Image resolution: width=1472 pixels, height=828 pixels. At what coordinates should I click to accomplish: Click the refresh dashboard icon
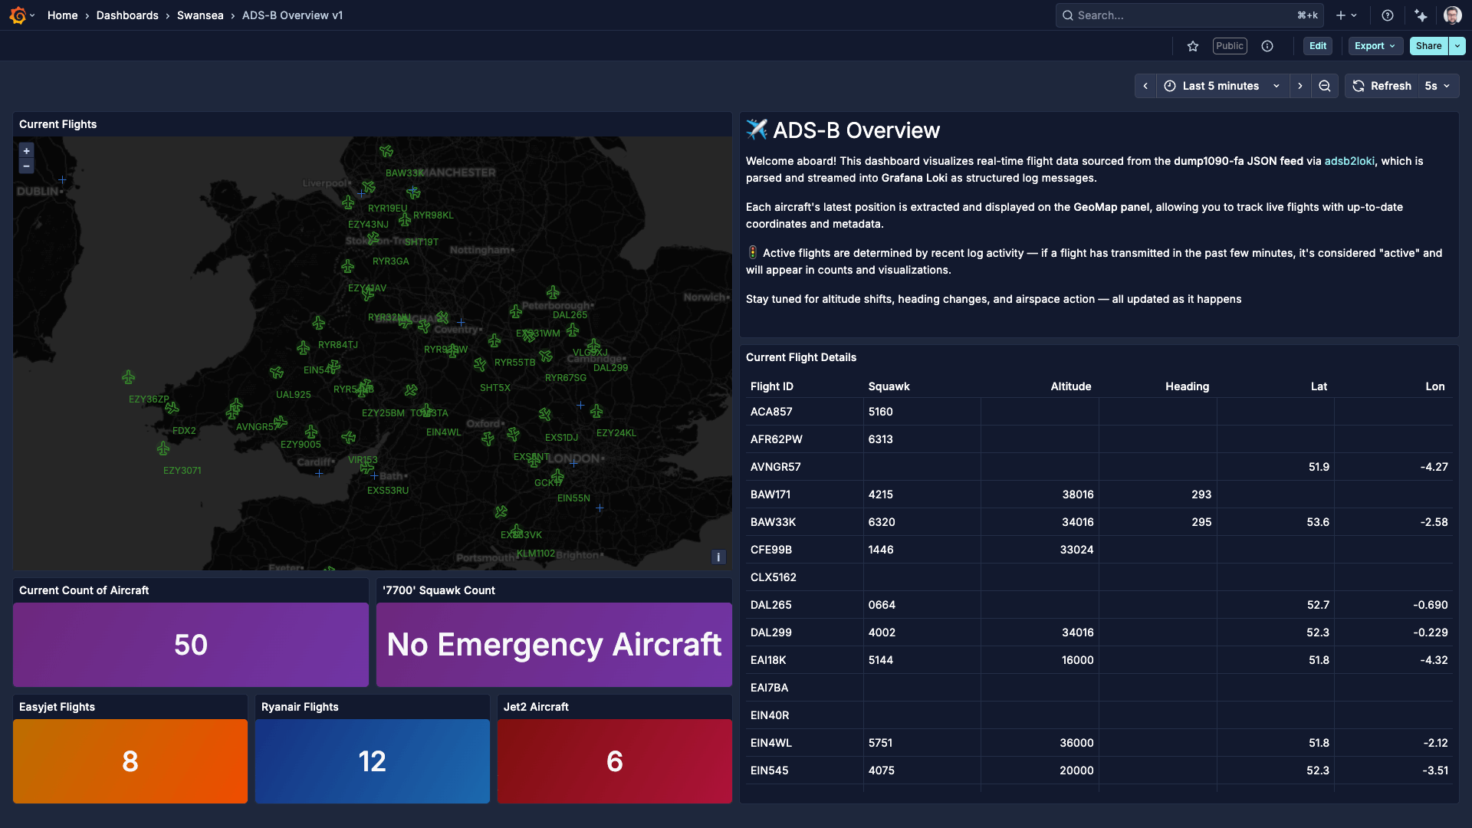click(1357, 86)
